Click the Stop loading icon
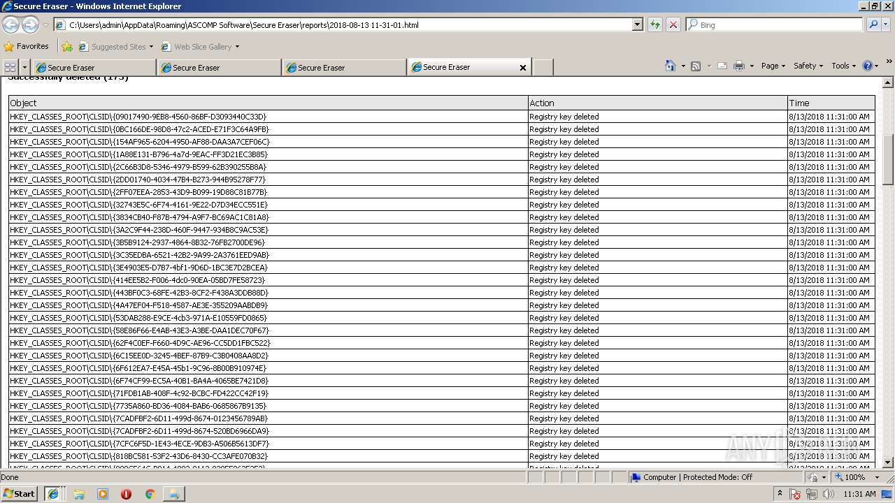 tap(673, 24)
